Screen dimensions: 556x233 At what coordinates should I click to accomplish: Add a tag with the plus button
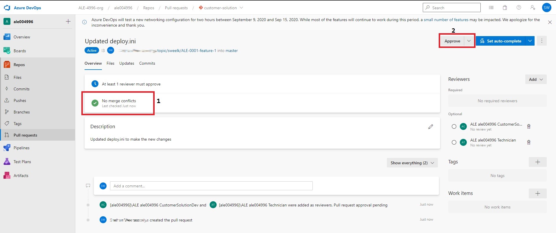pyautogui.click(x=537, y=162)
